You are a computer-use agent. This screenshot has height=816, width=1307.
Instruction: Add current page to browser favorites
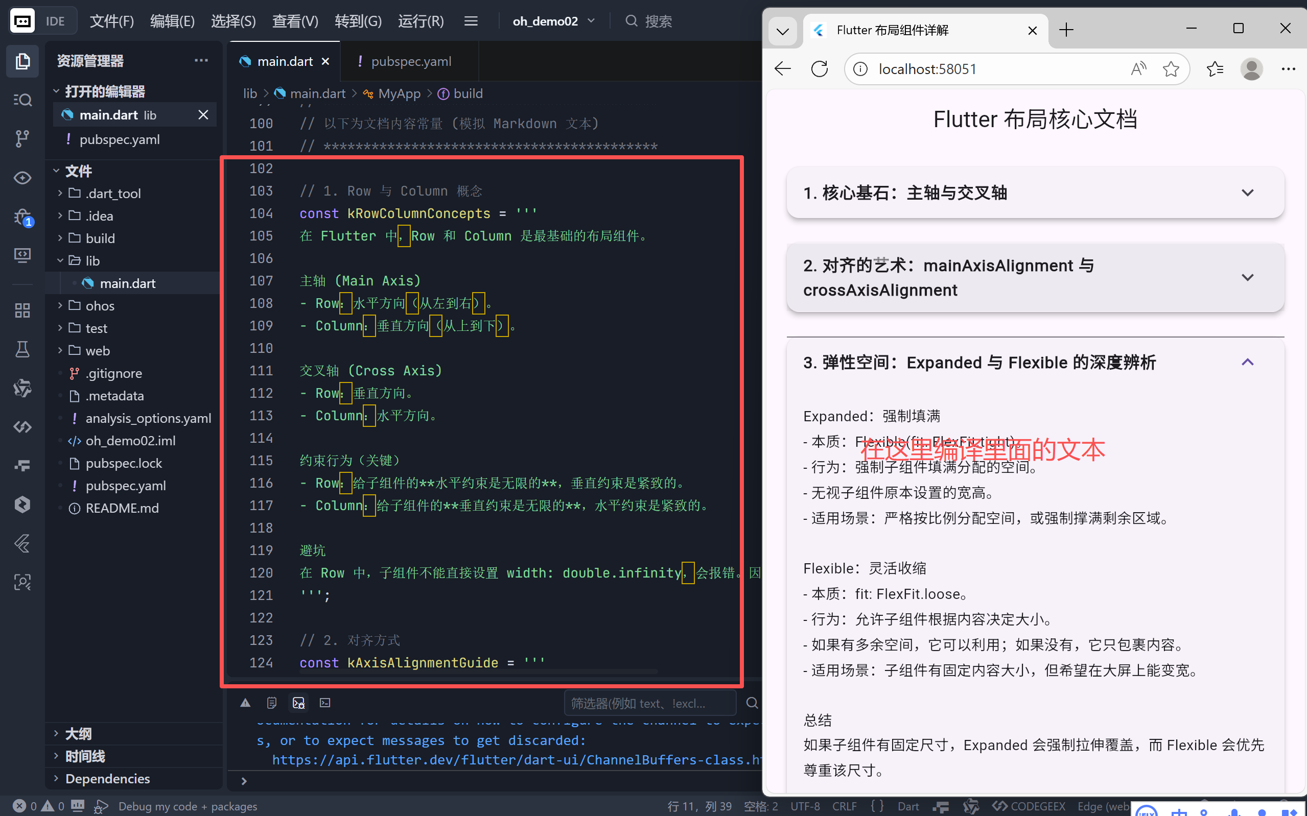[1171, 68]
